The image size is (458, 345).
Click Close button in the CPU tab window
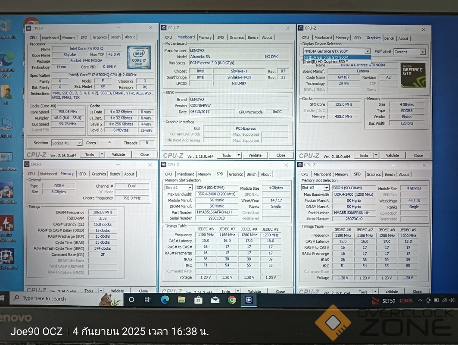[x=145, y=154]
